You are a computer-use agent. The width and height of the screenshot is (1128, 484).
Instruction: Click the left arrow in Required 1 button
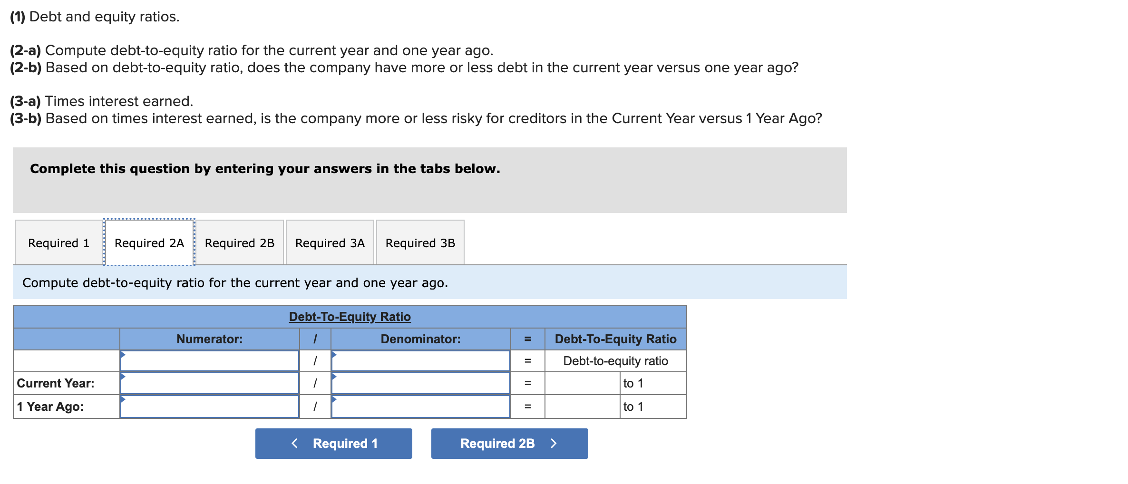[294, 443]
